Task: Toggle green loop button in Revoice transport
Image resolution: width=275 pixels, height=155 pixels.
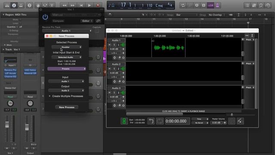Action: [x=124, y=121]
